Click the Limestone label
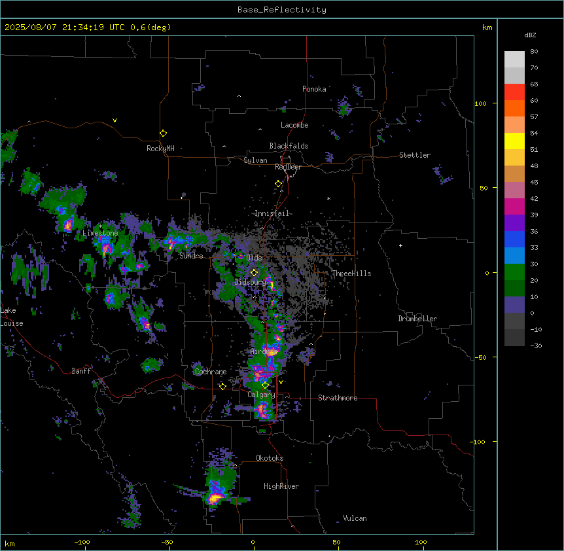This screenshot has width=564, height=551. coord(100,233)
